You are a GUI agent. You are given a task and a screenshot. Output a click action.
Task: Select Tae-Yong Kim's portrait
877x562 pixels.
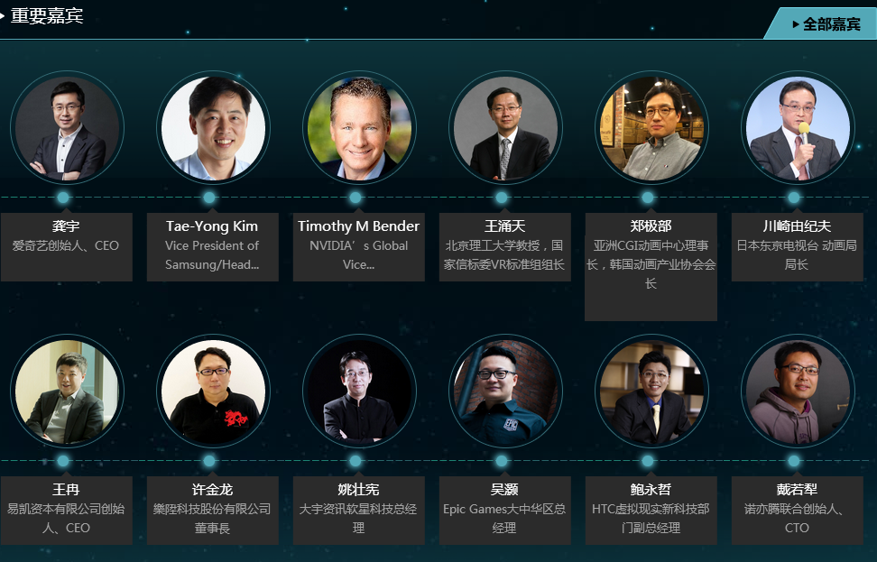pos(213,128)
